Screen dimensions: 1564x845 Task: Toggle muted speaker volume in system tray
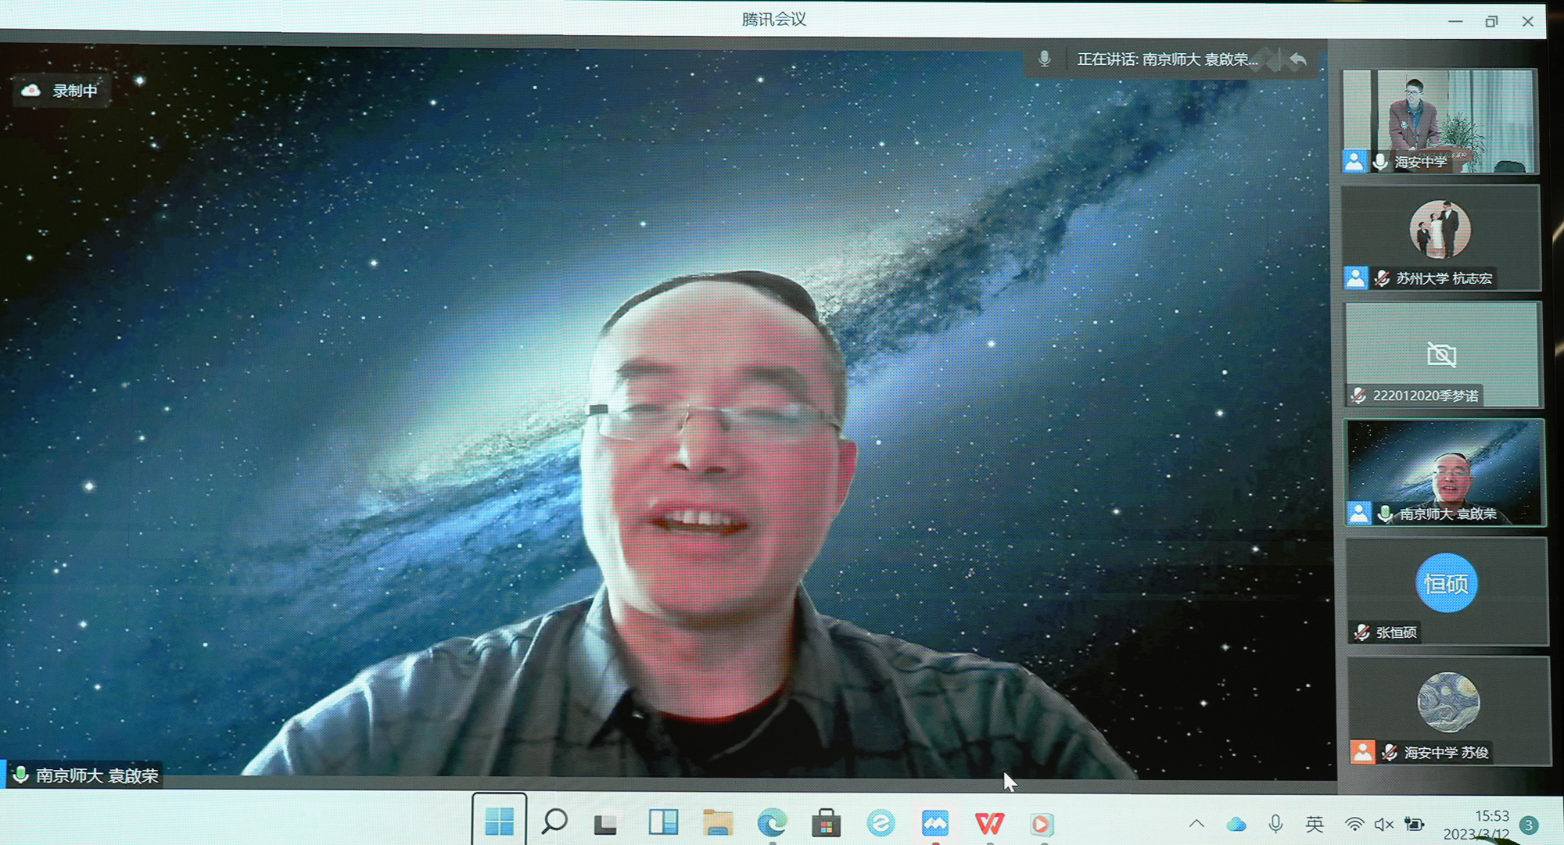1383,824
